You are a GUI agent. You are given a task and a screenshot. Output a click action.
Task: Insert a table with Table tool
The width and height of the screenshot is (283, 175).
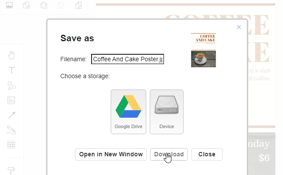pyautogui.click(x=12, y=145)
